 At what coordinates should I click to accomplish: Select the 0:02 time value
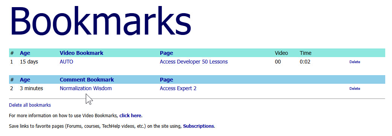(x=305, y=62)
